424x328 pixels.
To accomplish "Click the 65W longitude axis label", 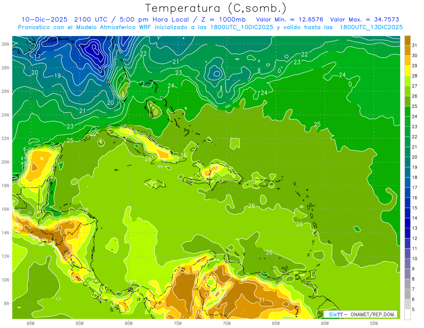I will click(x=276, y=323).
